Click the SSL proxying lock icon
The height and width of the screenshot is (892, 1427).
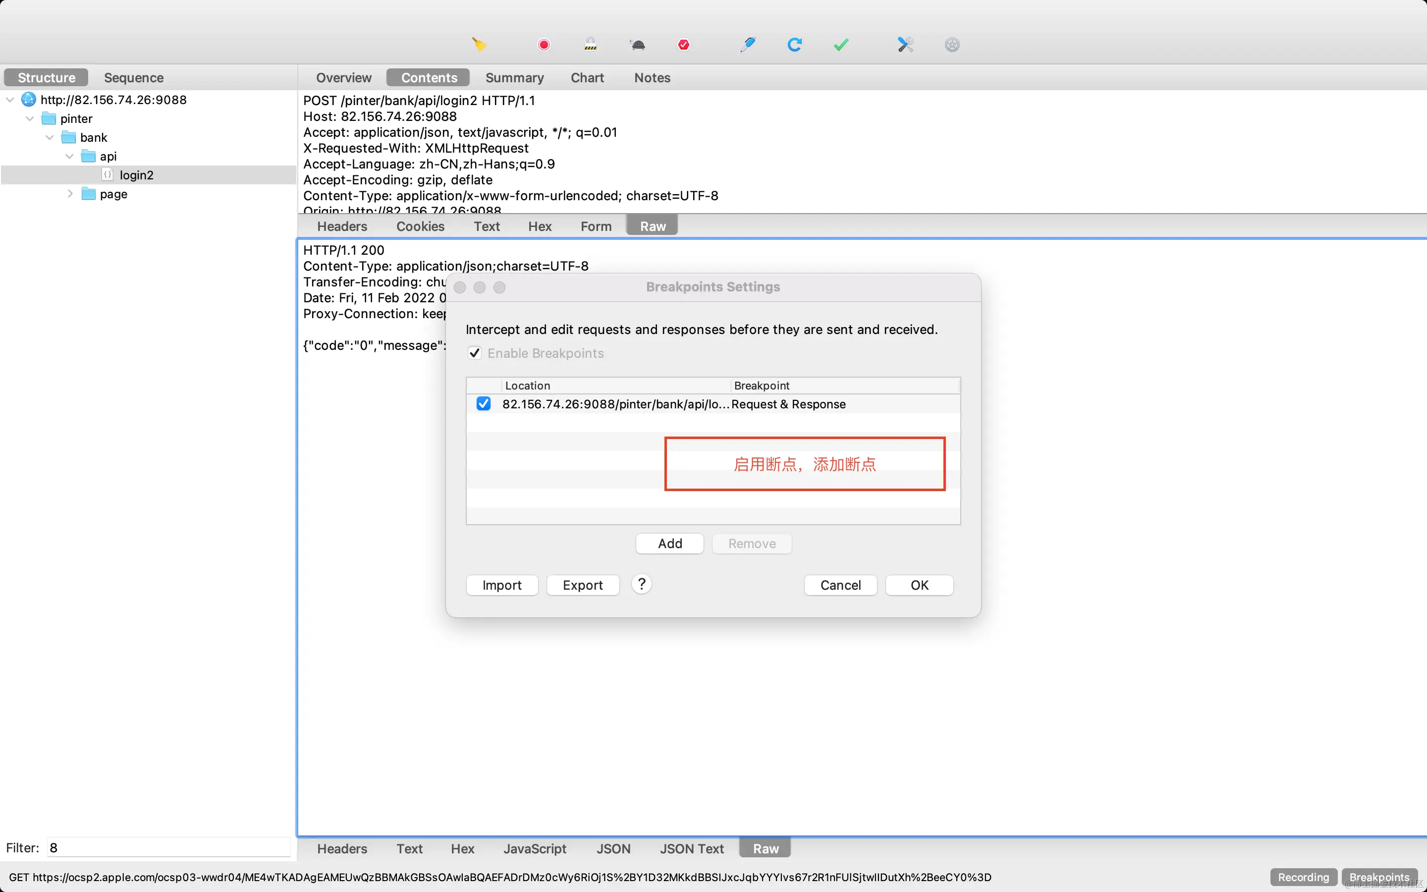[x=590, y=45]
